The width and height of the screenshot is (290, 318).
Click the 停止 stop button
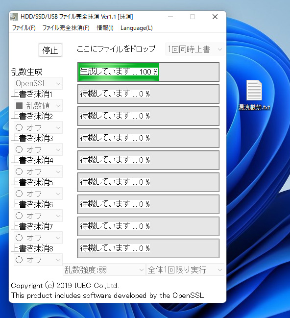coord(50,50)
